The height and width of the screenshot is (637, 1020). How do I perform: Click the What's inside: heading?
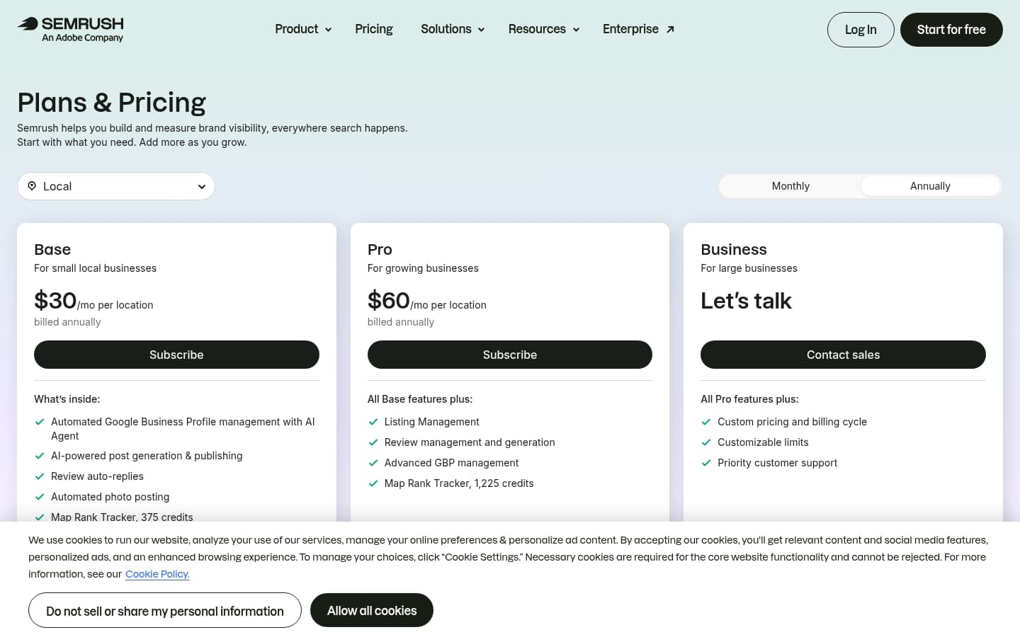point(67,399)
